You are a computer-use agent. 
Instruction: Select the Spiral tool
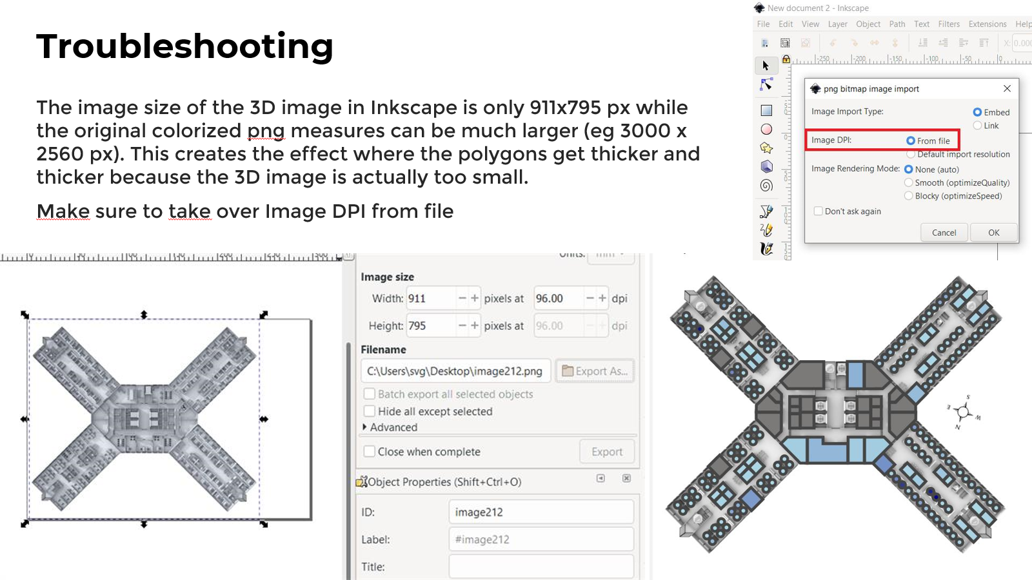[x=766, y=186]
